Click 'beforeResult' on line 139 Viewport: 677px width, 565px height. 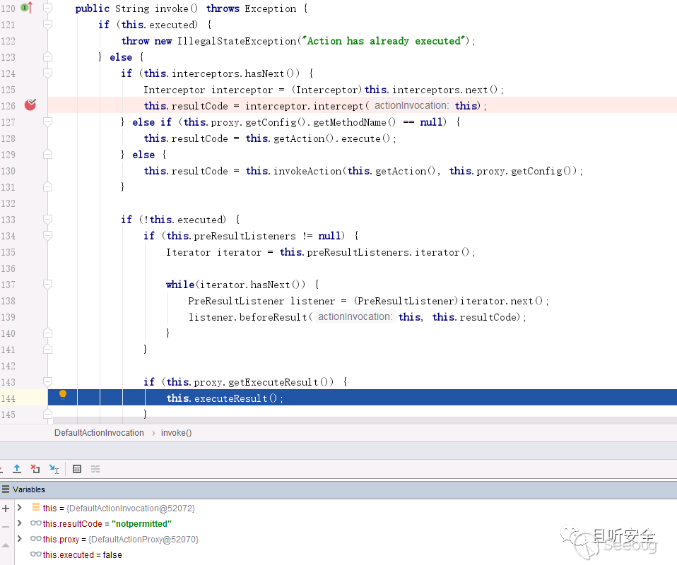coord(273,317)
